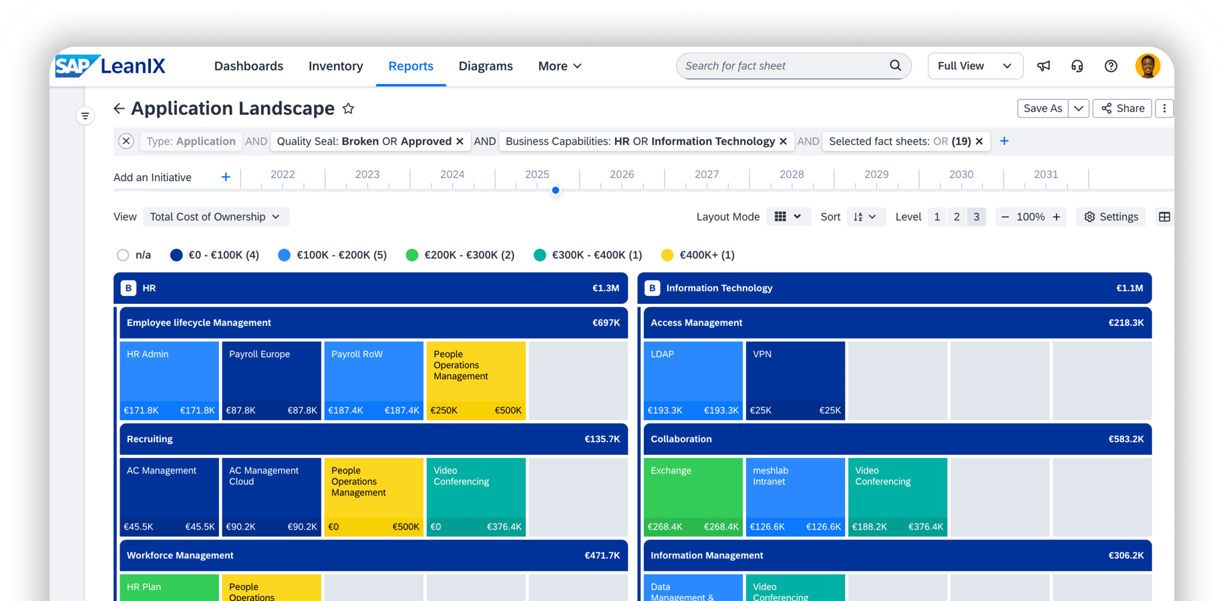The image size is (1221, 601).
Task: Open help with the question mark icon
Action: click(x=1111, y=66)
